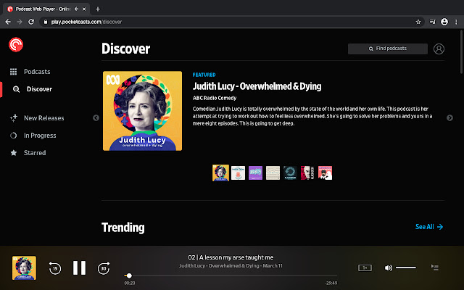Click the featured podcast description text

[x=312, y=116]
